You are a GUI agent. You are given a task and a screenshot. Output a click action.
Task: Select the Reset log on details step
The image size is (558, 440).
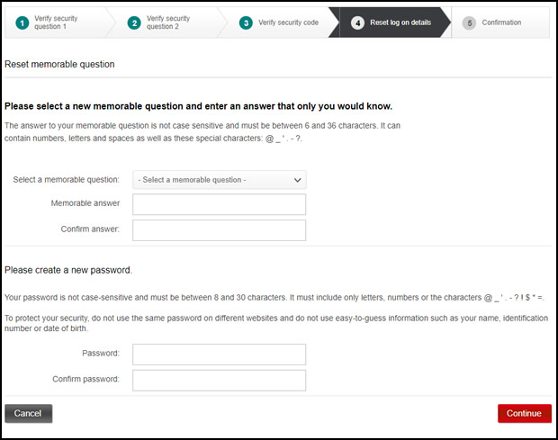coord(400,22)
